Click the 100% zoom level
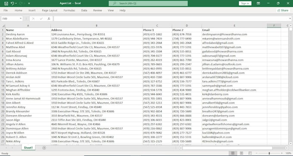Viewport: 293px width, 156px height. click(289, 153)
